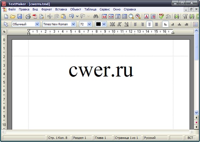
Task: Expand the font color dropdown arrow
Action: tap(104, 24)
